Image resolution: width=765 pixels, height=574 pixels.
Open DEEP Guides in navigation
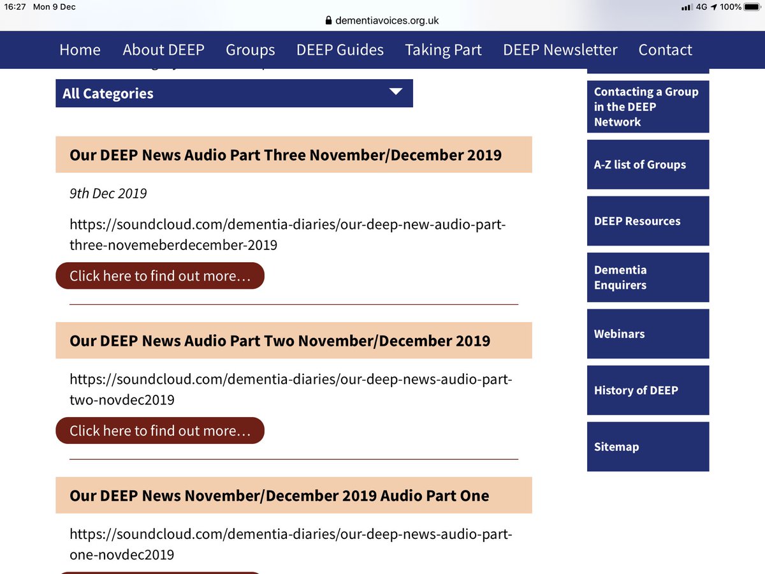(x=340, y=50)
